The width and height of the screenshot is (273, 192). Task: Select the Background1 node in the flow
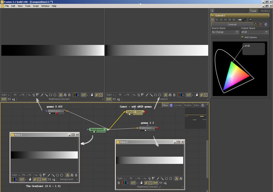click(97, 129)
